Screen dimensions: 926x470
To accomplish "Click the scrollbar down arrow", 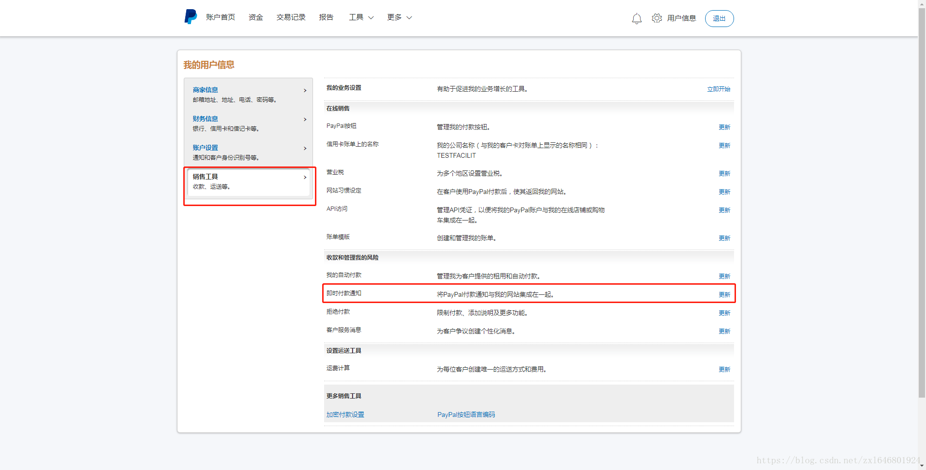I will point(922,466).
